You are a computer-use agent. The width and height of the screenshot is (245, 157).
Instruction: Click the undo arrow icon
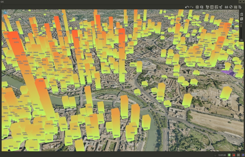(187, 7)
